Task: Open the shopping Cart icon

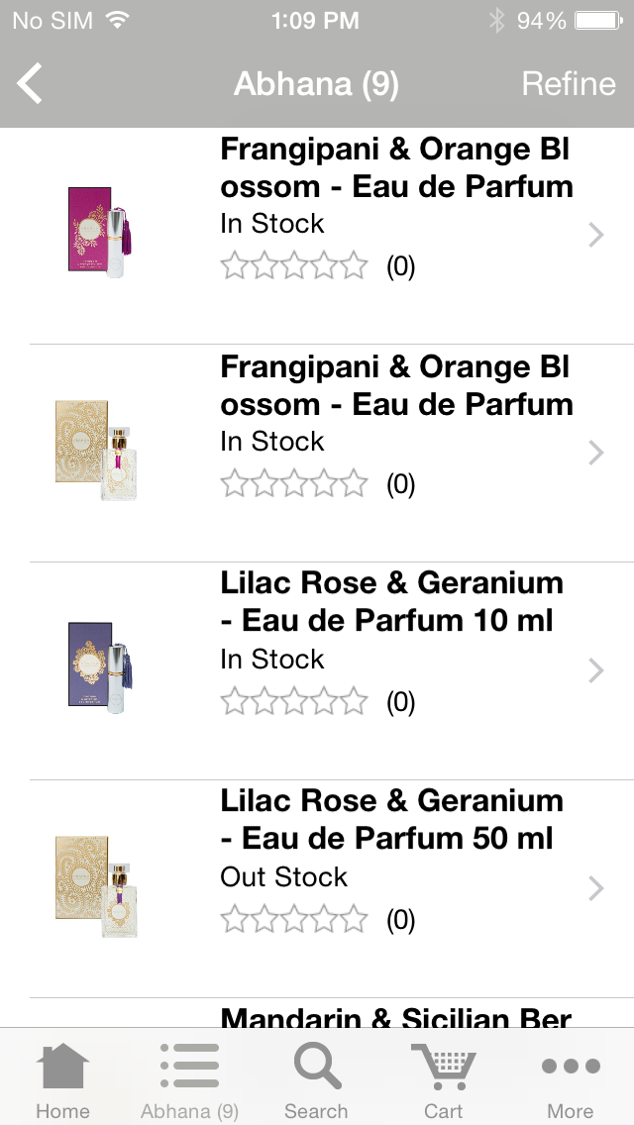Action: (443, 1070)
